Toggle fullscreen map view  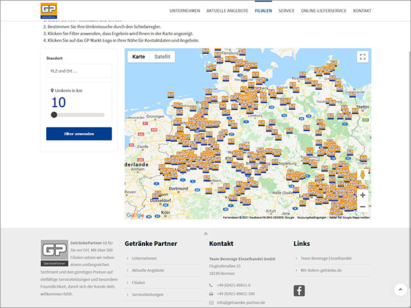pyautogui.click(x=363, y=57)
